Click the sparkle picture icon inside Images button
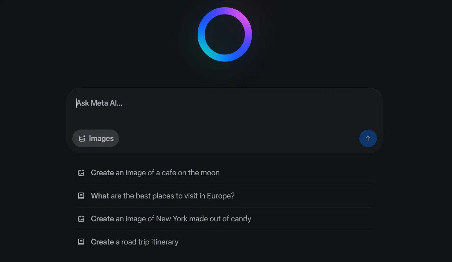452x262 pixels. (82, 138)
